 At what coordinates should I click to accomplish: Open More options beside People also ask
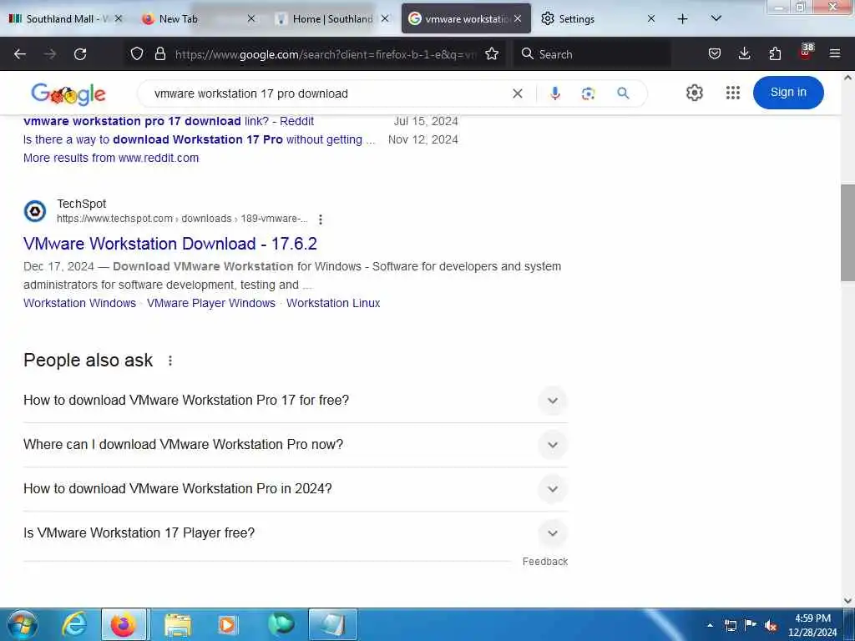(170, 361)
